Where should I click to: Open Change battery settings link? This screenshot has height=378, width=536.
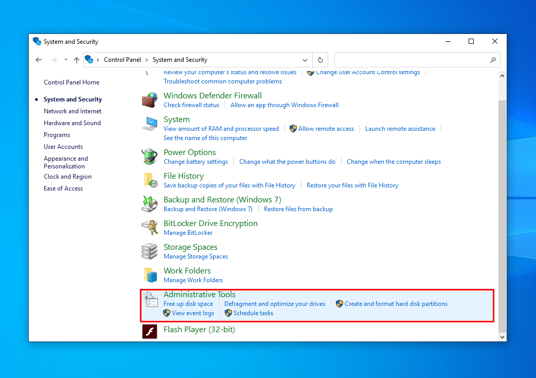pos(196,162)
